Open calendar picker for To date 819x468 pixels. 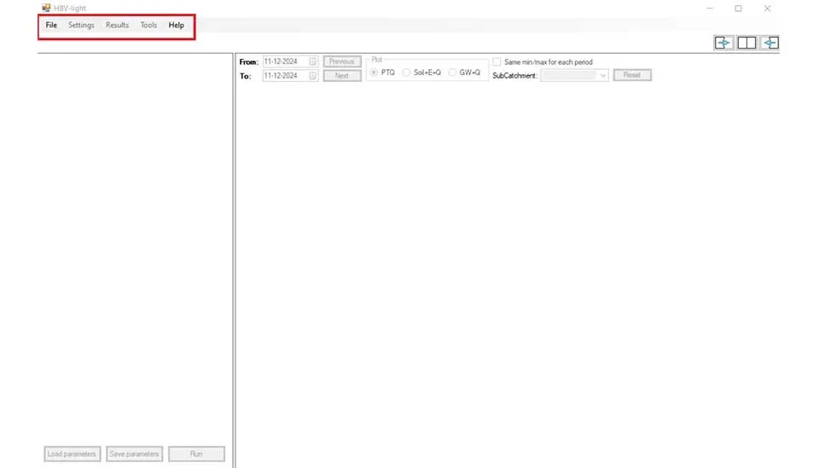pos(313,76)
